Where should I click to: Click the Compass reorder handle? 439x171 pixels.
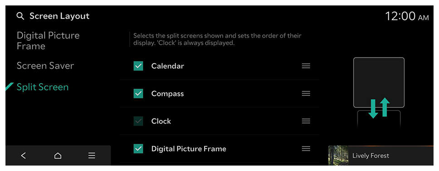point(306,94)
